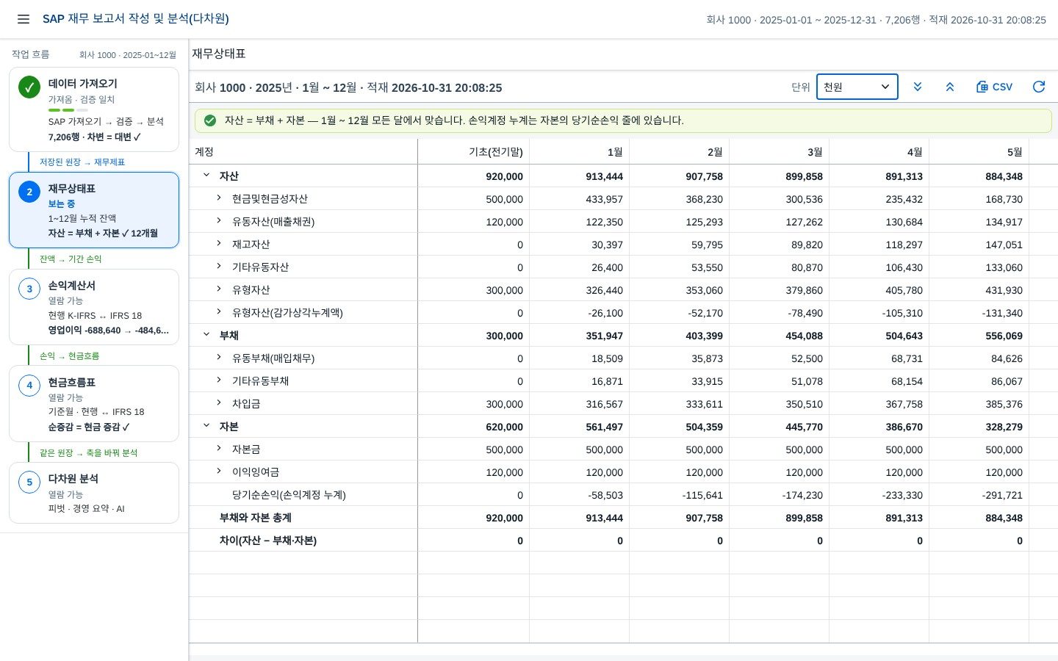The image size is (1058, 661).
Task: Open the 데이터 가져오기 workflow step
Action: [x=94, y=109]
